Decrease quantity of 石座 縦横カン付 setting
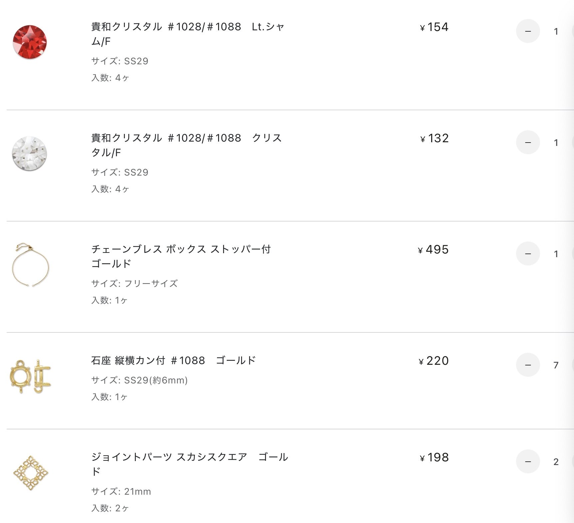This screenshot has width=574, height=523. tap(528, 365)
